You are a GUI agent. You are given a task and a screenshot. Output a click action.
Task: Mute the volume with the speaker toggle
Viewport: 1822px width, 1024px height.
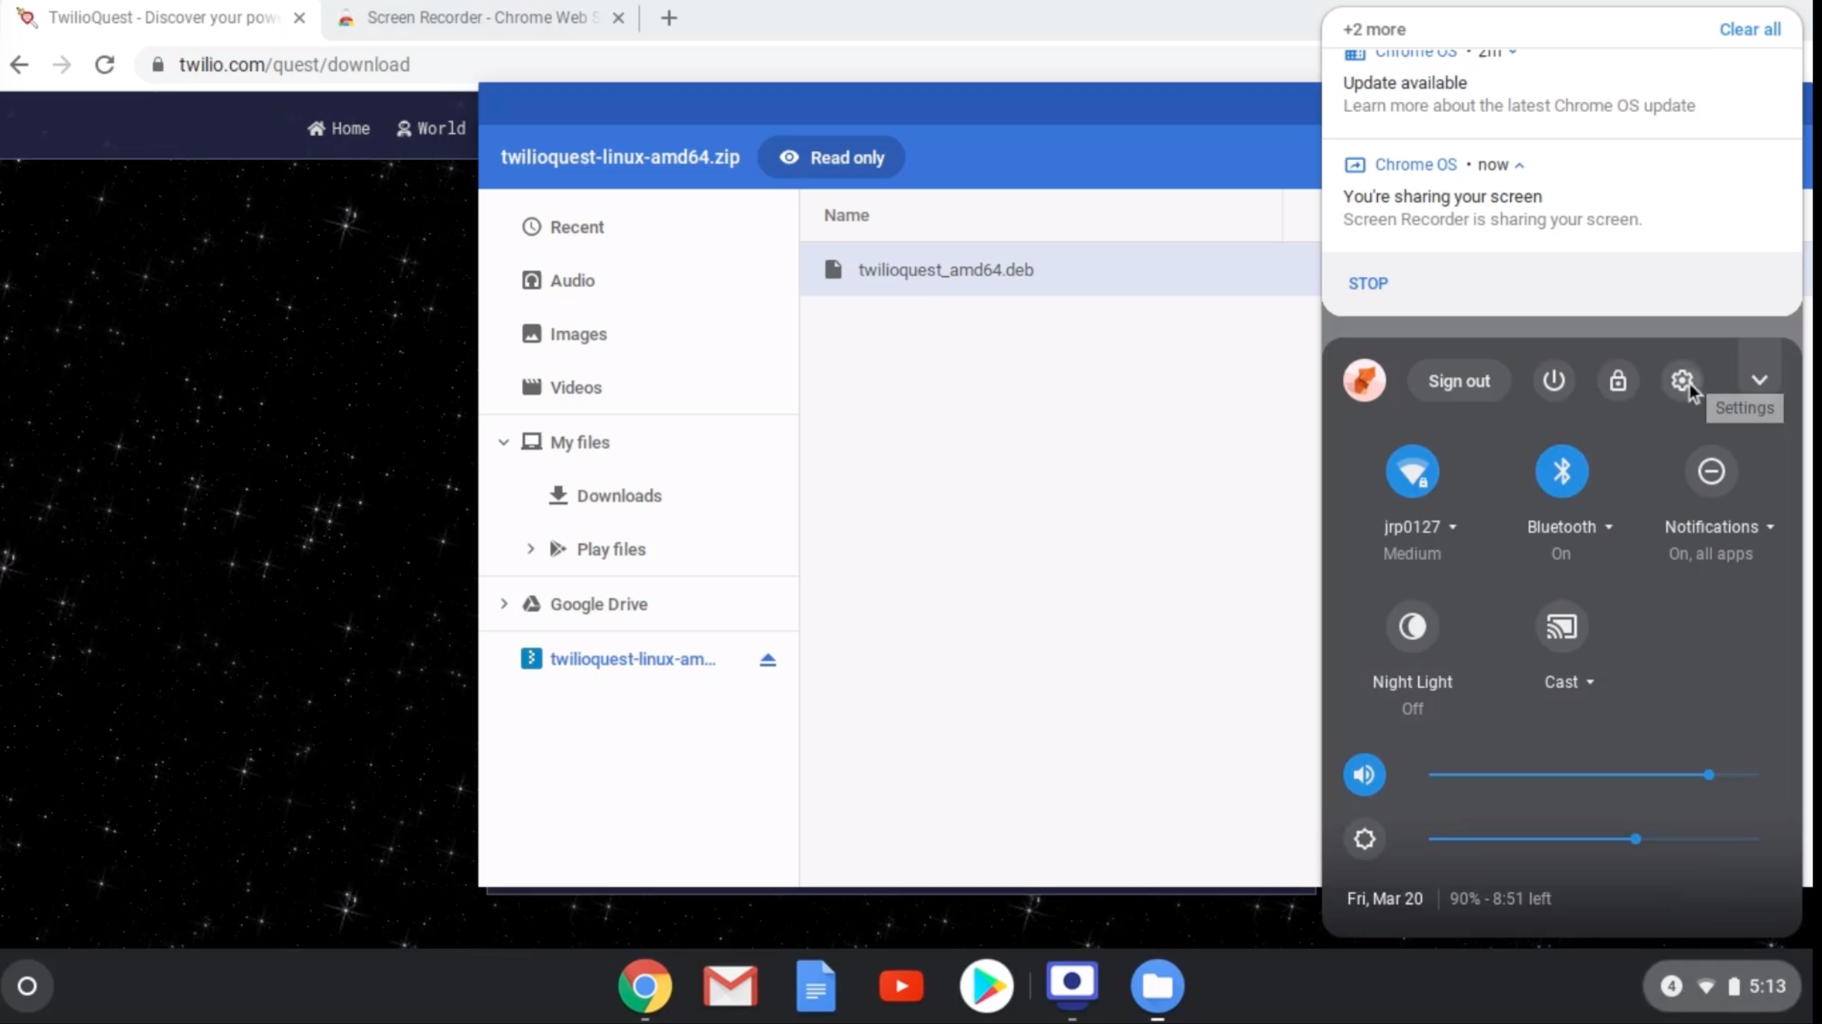[x=1363, y=775]
